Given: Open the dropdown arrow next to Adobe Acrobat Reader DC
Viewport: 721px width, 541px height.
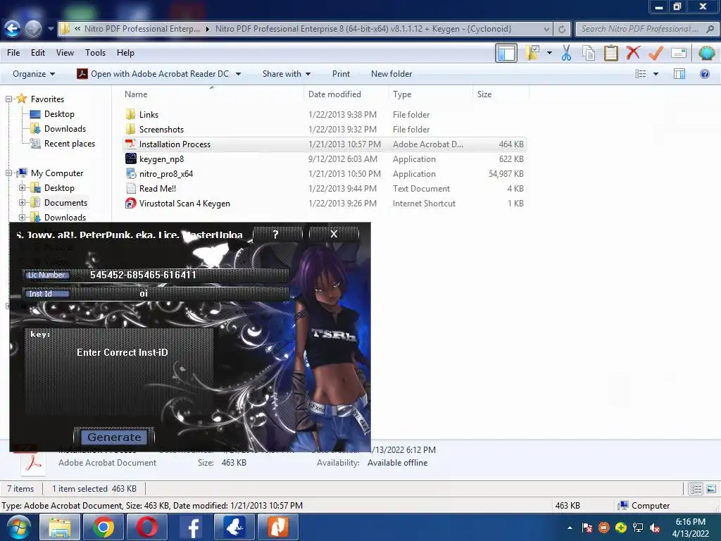Looking at the screenshot, I should (x=238, y=74).
